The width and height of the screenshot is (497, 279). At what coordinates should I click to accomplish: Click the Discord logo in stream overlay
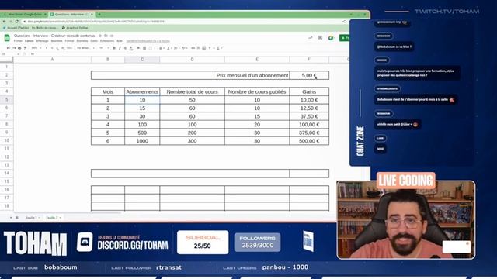pyautogui.click(x=85, y=242)
